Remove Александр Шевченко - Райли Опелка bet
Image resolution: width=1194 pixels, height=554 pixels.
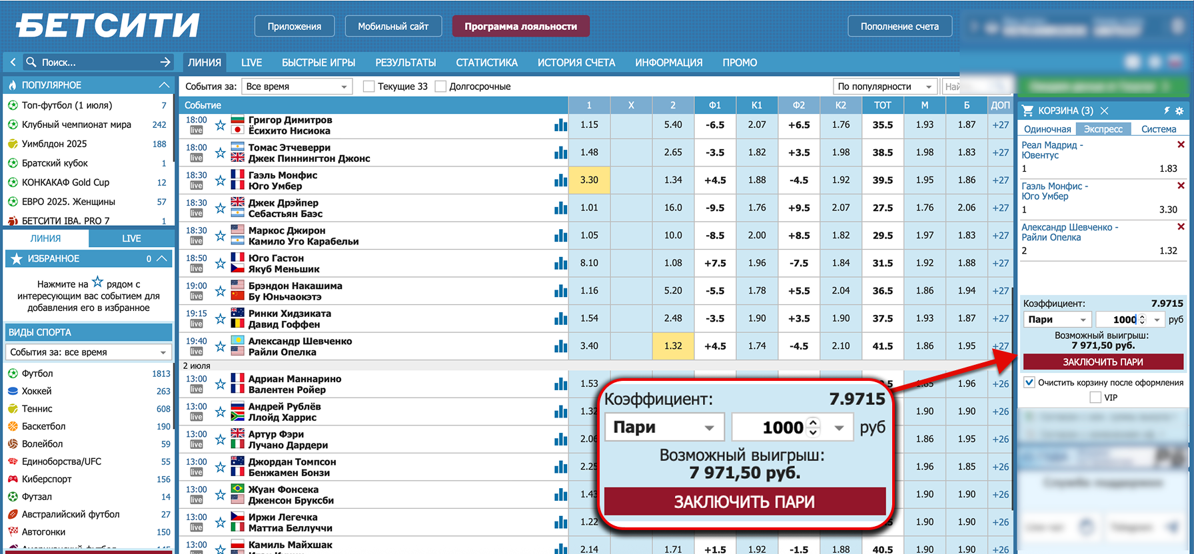point(1181,226)
